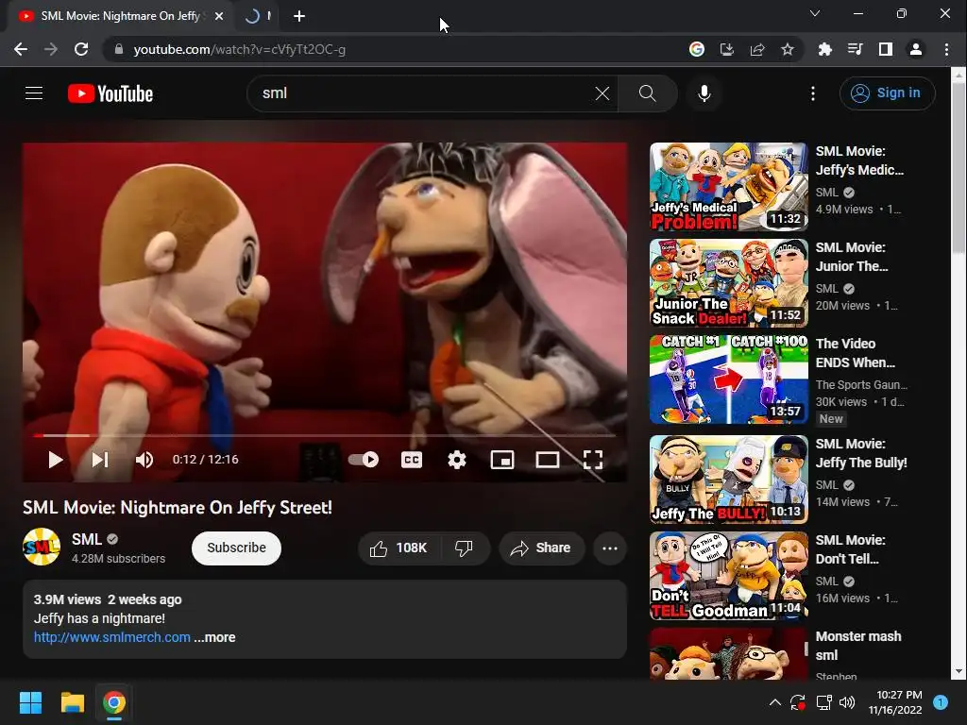This screenshot has width=967, height=725.
Task: Enter fullscreen mode
Action: click(x=593, y=460)
